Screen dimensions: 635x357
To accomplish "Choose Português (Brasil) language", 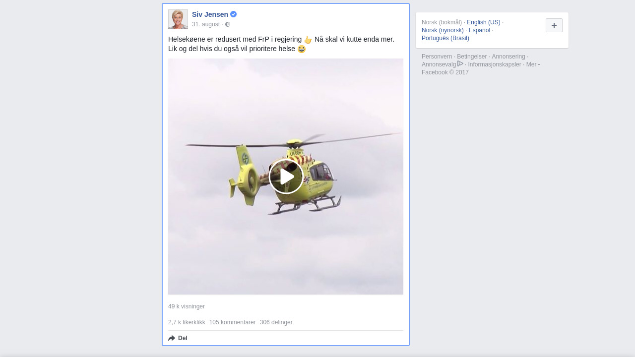I will pyautogui.click(x=445, y=38).
